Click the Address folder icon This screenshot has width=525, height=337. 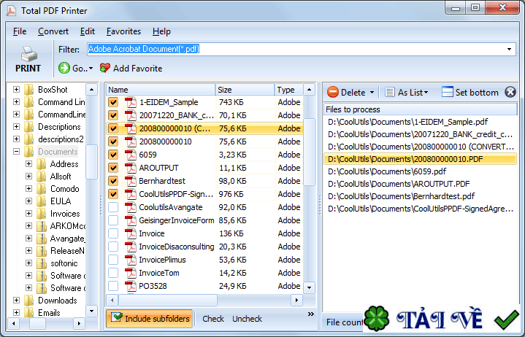point(41,164)
